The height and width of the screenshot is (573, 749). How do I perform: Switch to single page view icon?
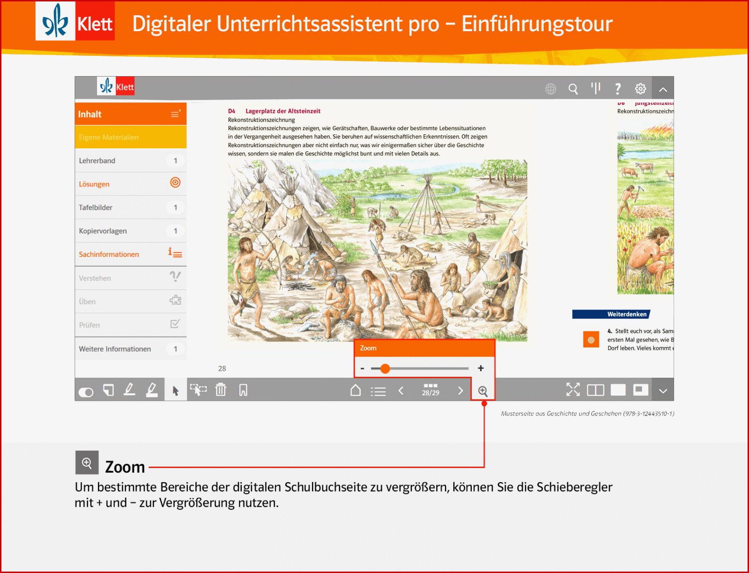click(618, 390)
